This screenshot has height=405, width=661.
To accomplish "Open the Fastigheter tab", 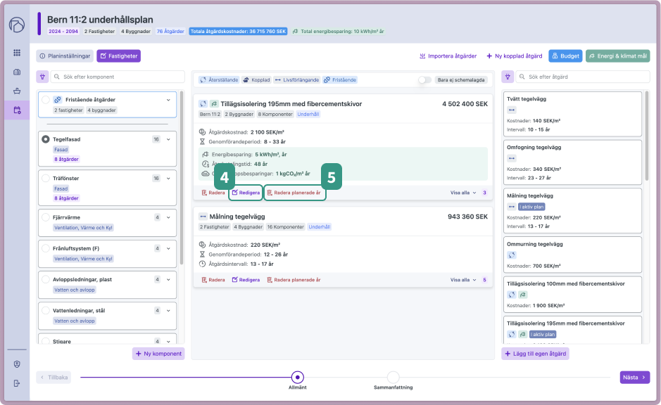I will pyautogui.click(x=119, y=56).
